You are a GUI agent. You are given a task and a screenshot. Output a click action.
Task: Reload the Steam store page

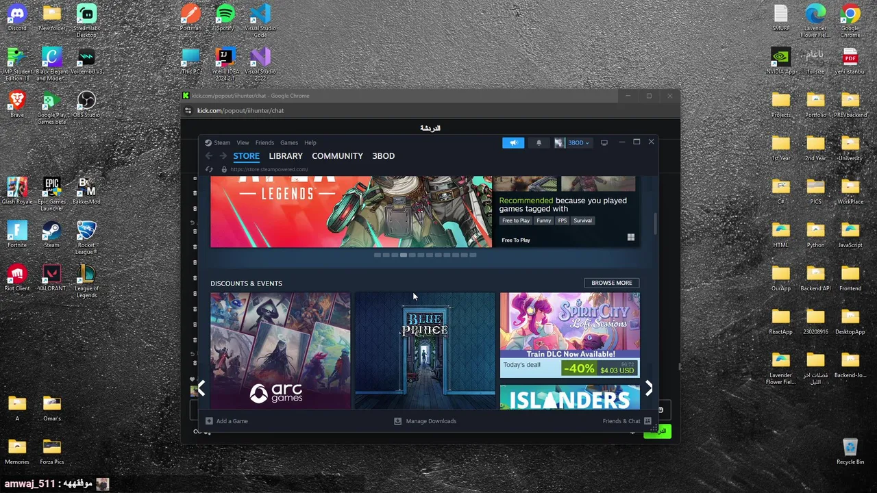209,169
